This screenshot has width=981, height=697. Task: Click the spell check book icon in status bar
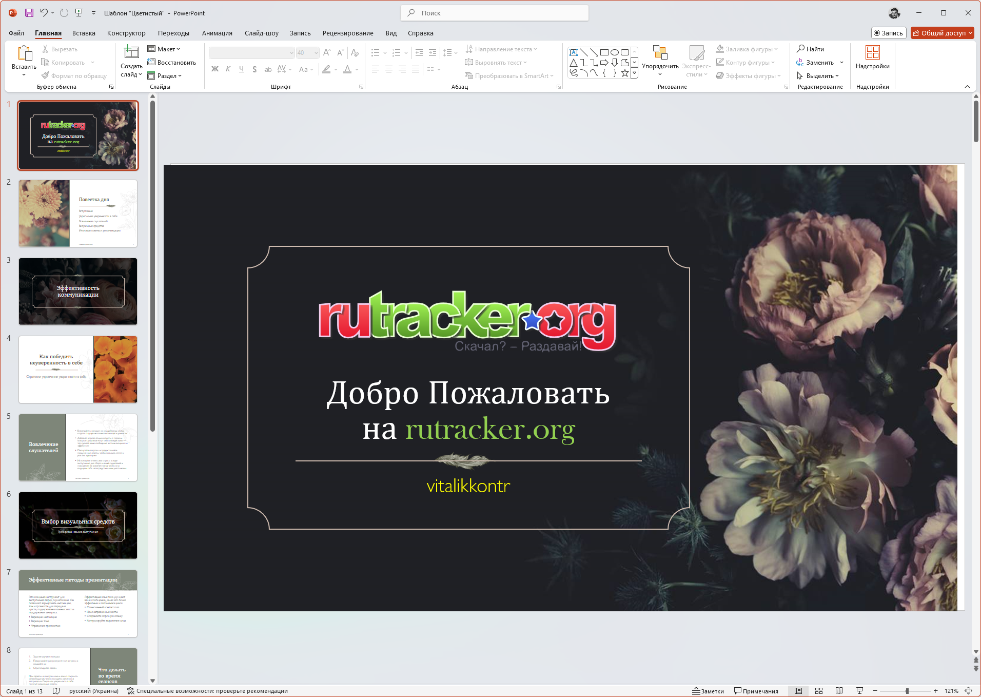point(56,691)
